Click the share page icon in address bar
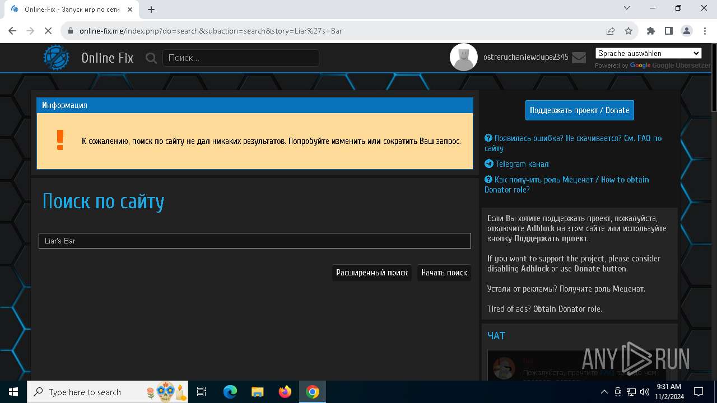The image size is (717, 403). coord(611,31)
